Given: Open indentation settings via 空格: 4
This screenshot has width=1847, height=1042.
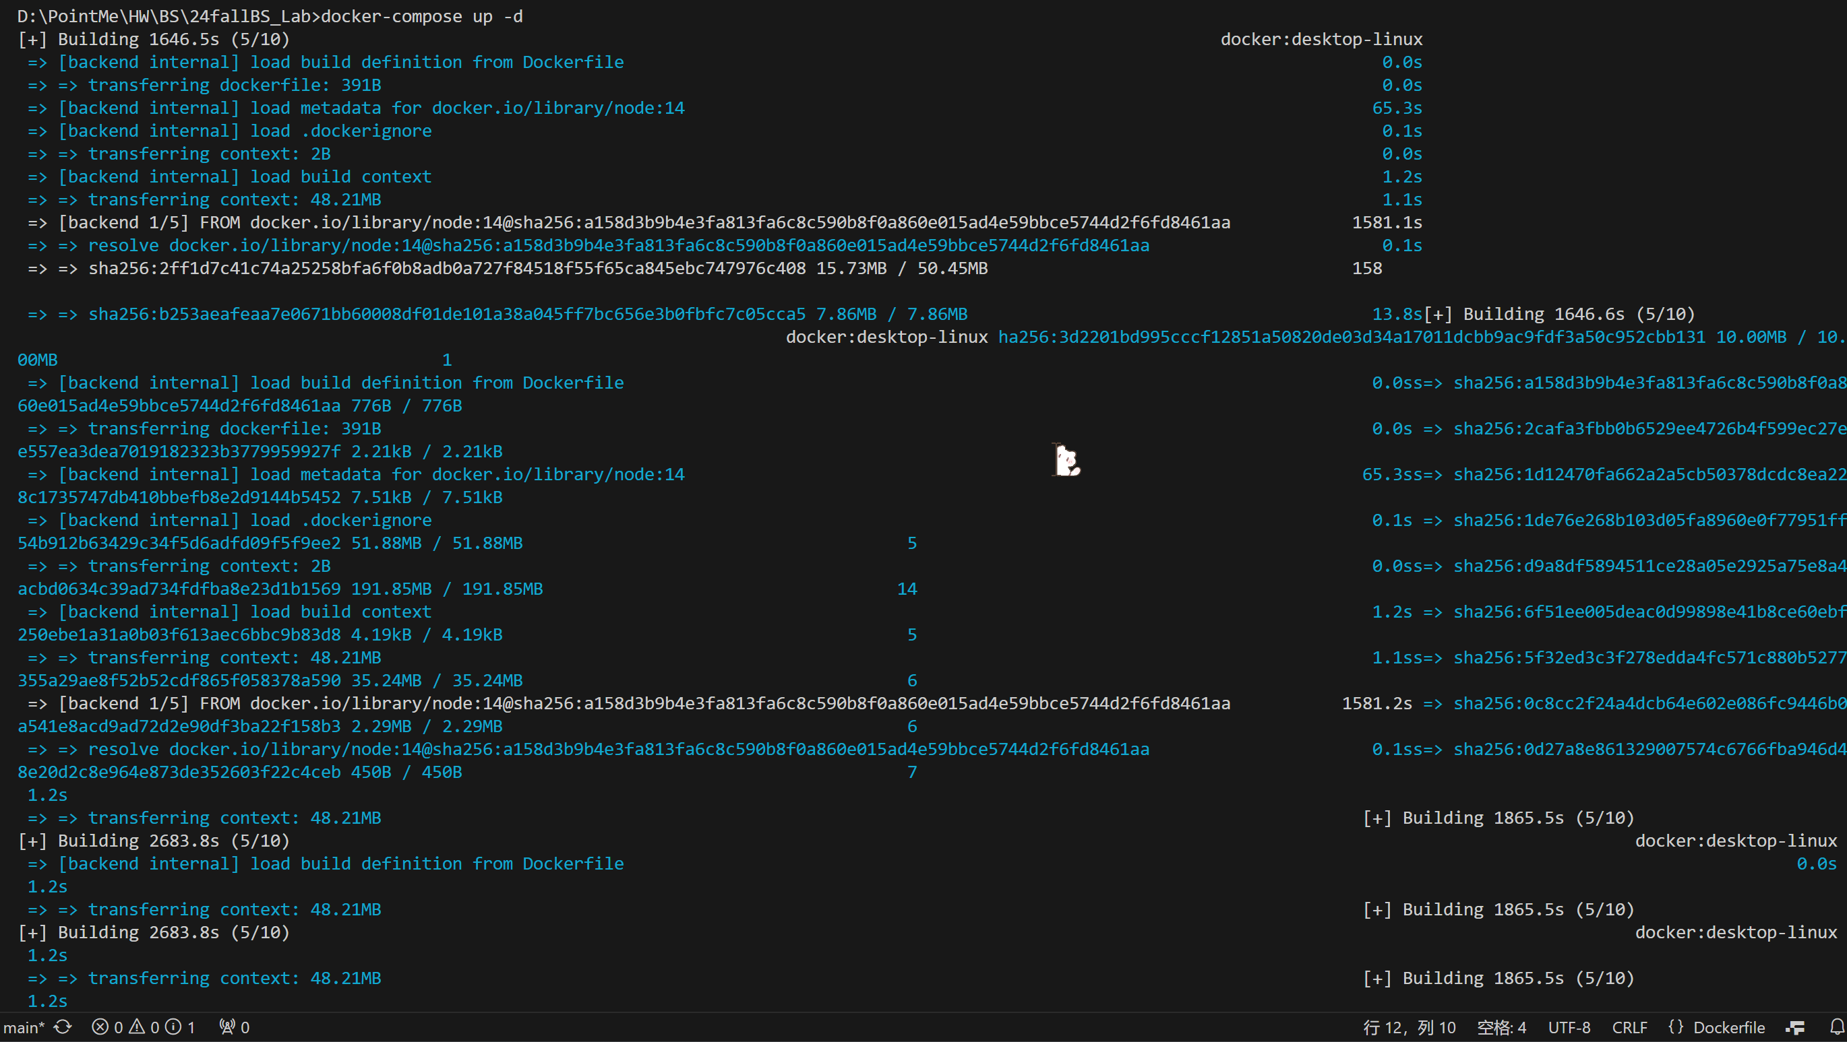Looking at the screenshot, I should pos(1501,1027).
